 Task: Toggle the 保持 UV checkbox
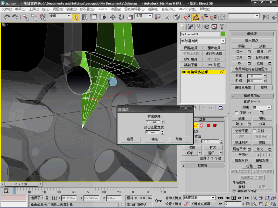point(236,113)
